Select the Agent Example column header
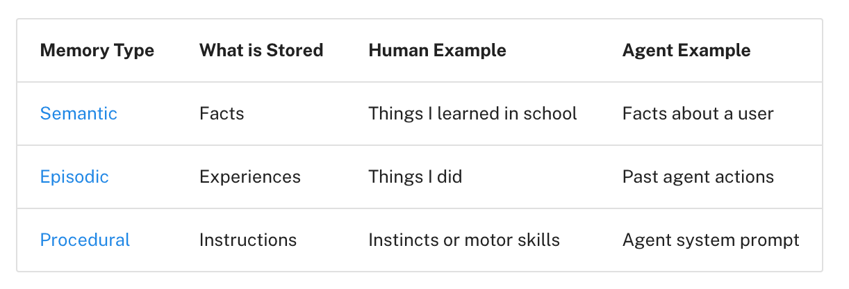The image size is (849, 289). (686, 50)
